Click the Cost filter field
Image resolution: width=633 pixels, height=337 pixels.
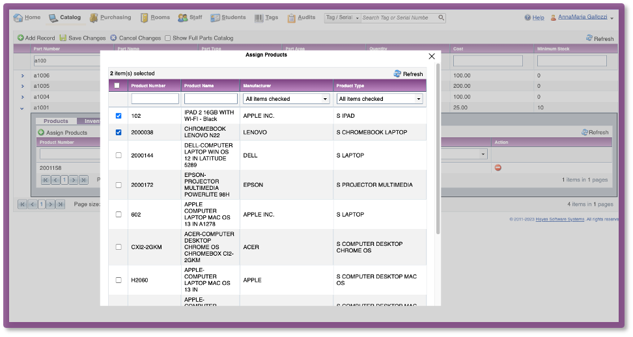coord(488,61)
